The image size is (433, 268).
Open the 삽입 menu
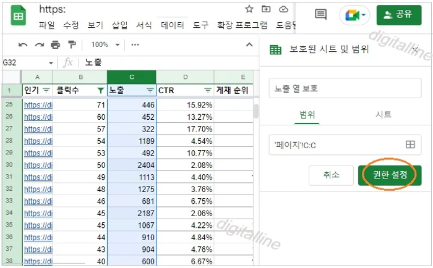pos(119,25)
